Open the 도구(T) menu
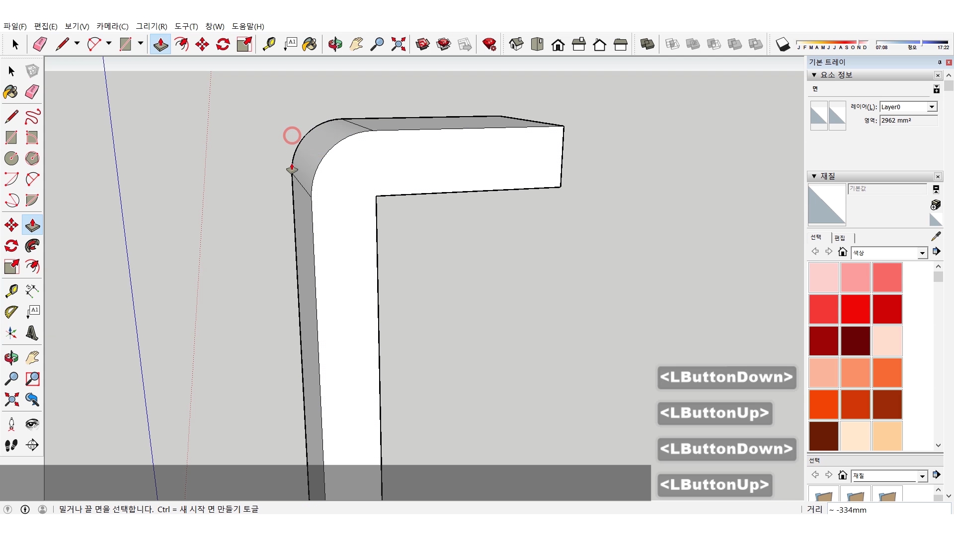The height and width of the screenshot is (536, 954). click(186, 26)
